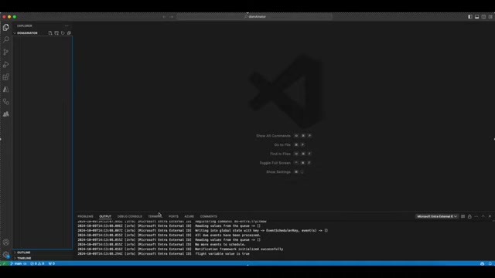Screen dimensions: 495x278
Task: Switch to the COMMENTS tab
Action: (x=208, y=216)
